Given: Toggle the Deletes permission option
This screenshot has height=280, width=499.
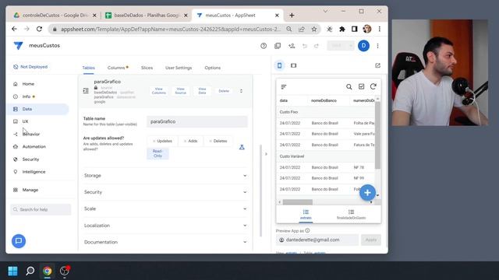Looking at the screenshot, I should pyautogui.click(x=218, y=141).
